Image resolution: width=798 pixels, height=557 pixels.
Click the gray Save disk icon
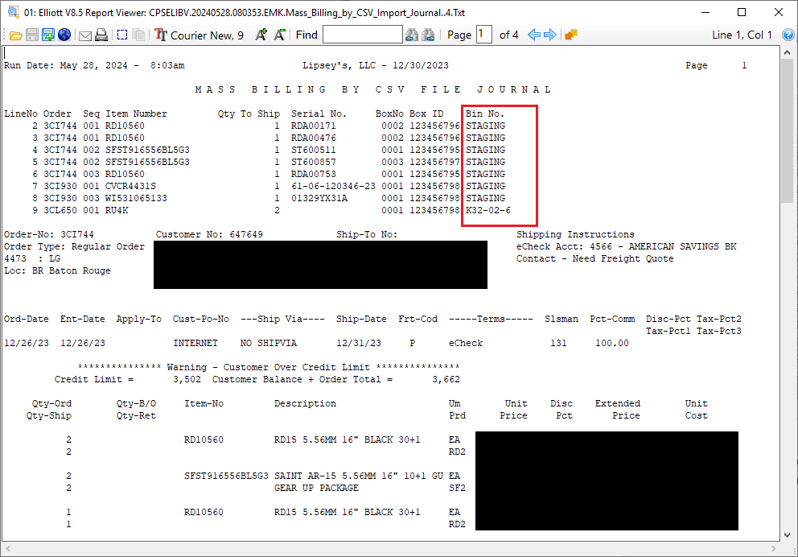tap(32, 35)
